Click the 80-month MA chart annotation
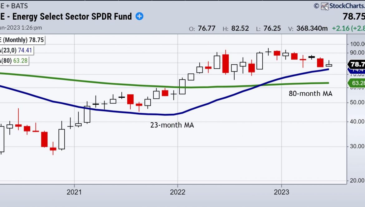 [x=310, y=93]
